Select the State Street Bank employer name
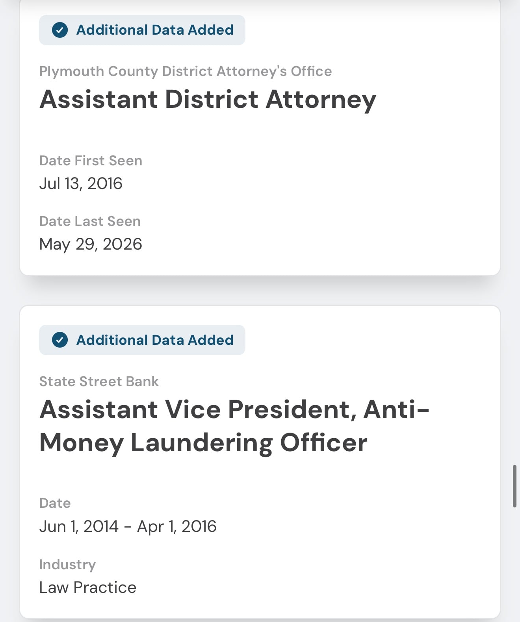 pyautogui.click(x=99, y=381)
